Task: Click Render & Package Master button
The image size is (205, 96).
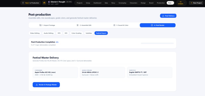Action: click(x=46, y=85)
